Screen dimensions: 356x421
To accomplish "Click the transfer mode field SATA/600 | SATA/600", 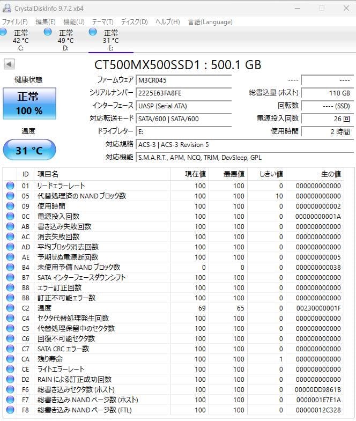I will (x=184, y=119).
